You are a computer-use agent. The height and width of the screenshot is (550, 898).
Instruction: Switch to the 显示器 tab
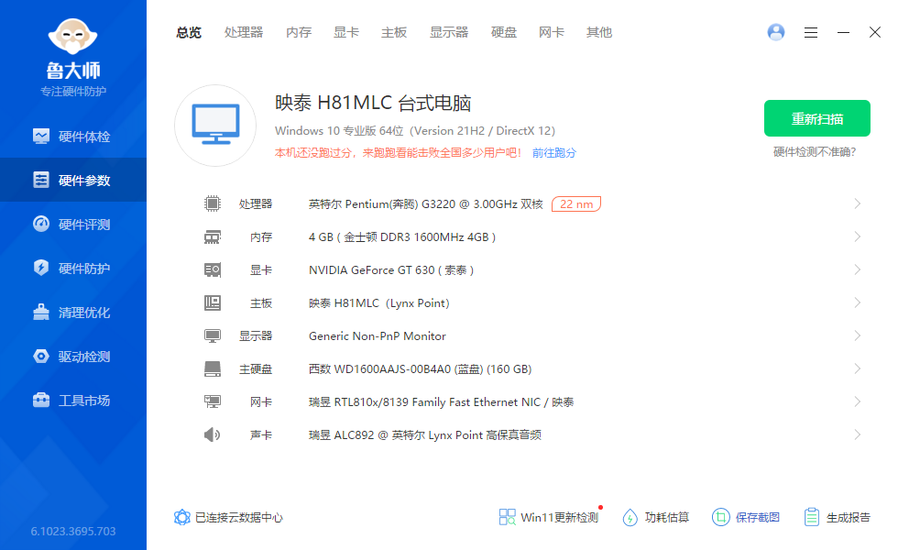(449, 33)
